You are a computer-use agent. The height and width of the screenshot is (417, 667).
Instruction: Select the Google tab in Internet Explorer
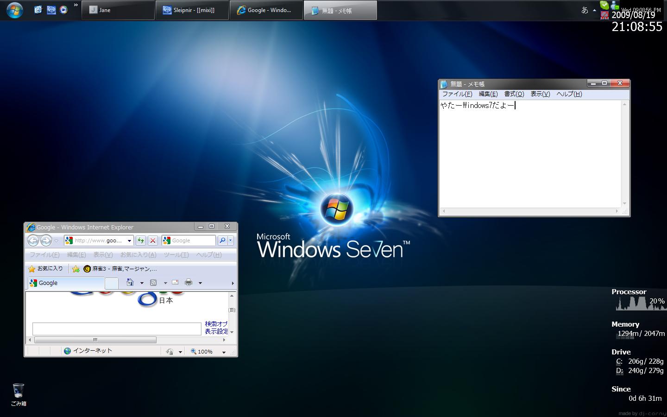(x=66, y=283)
